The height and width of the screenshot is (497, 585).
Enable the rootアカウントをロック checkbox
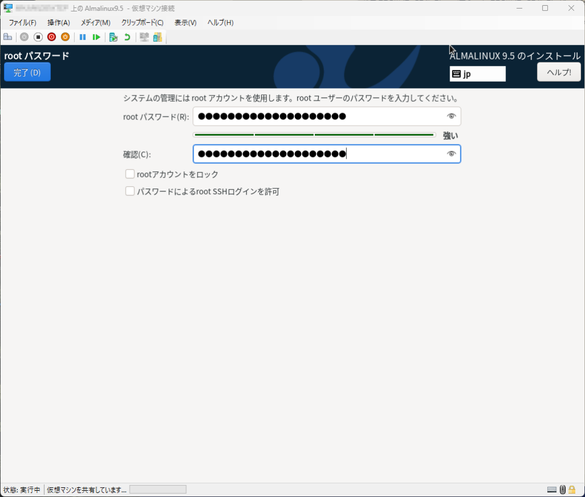130,174
